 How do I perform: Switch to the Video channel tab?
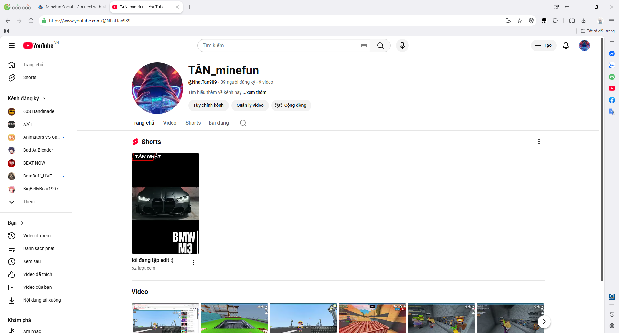point(170,123)
